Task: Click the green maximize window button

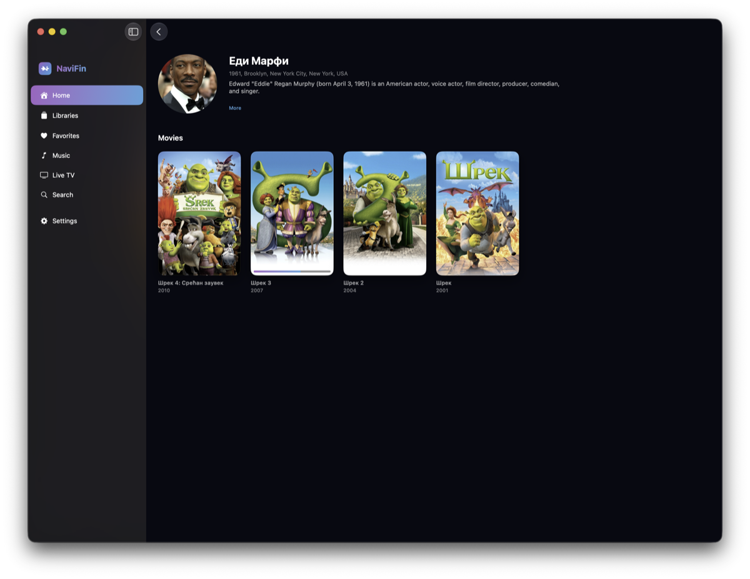Action: pos(63,32)
